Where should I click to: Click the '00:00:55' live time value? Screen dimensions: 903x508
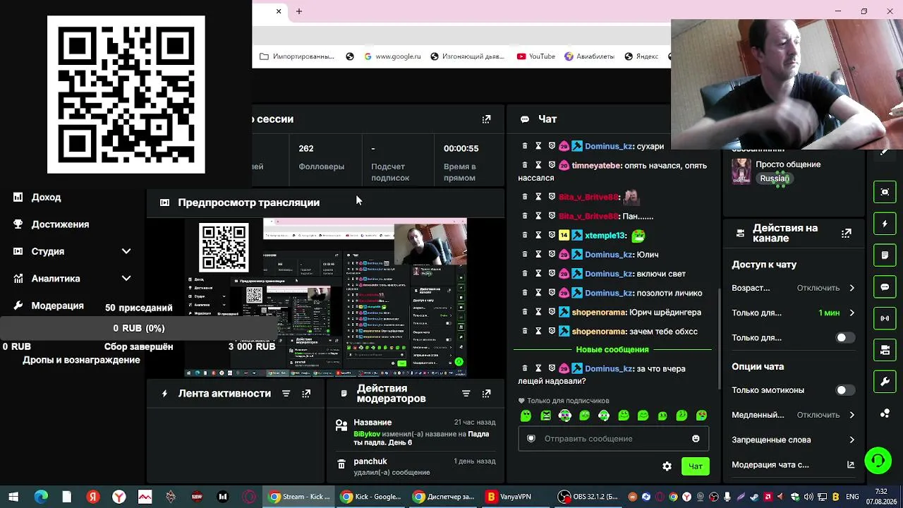point(461,149)
